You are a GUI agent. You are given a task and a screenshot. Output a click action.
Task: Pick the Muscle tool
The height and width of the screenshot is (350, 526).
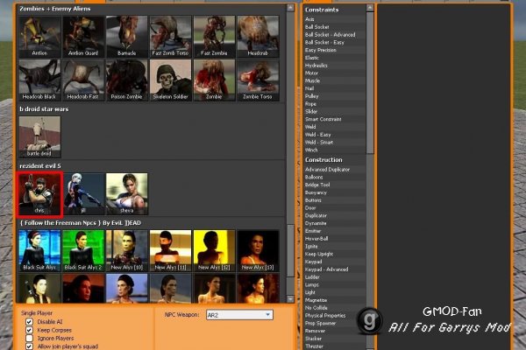335,81
